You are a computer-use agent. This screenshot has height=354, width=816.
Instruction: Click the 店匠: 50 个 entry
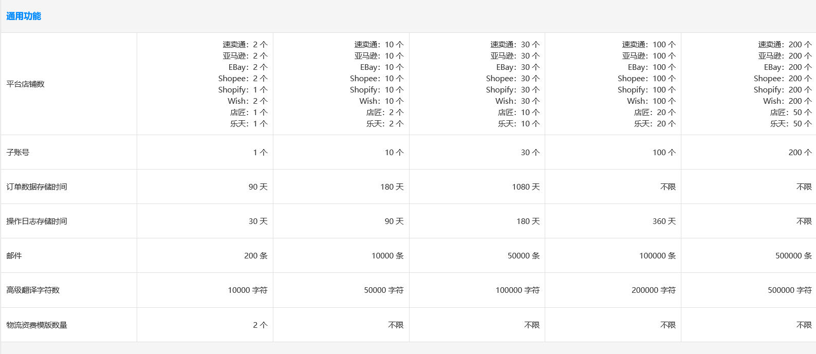[x=791, y=113]
